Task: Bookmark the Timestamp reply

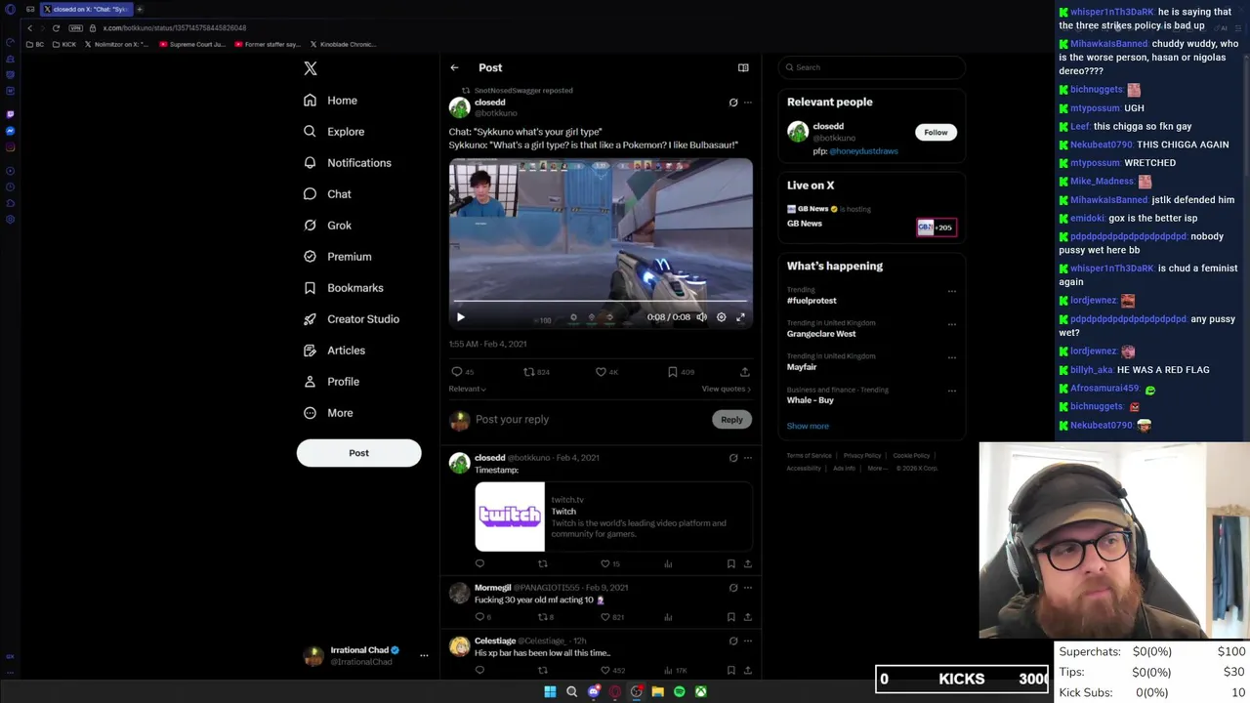Action: click(x=730, y=563)
